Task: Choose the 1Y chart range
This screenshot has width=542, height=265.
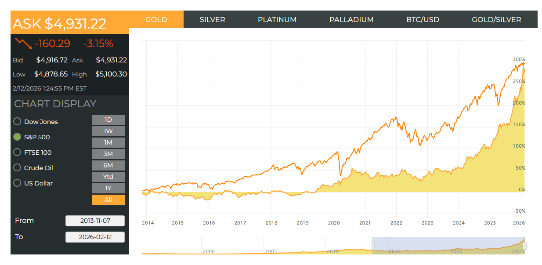Action: click(108, 189)
